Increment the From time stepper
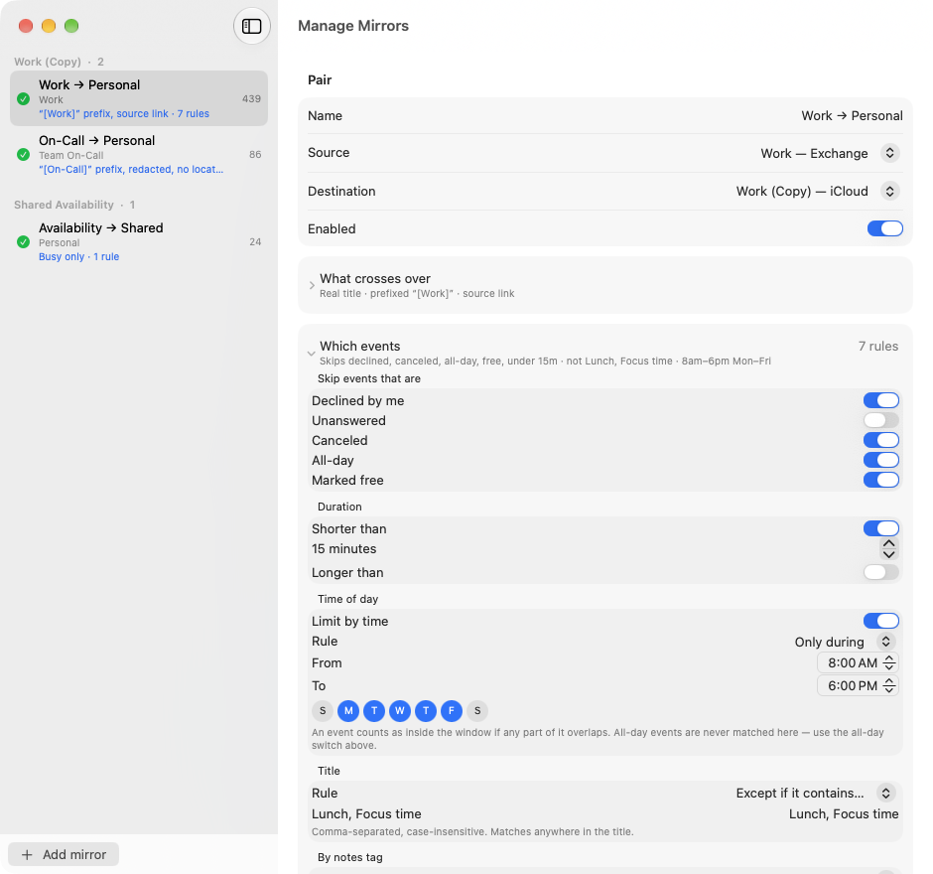933x874 pixels. 889,658
